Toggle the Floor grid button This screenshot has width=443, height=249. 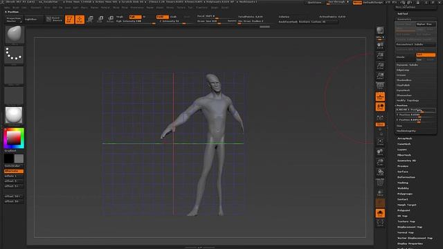[x=380, y=97]
